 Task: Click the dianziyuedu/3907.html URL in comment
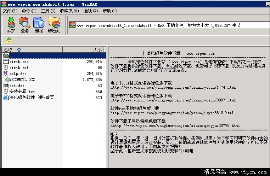tap(173, 100)
